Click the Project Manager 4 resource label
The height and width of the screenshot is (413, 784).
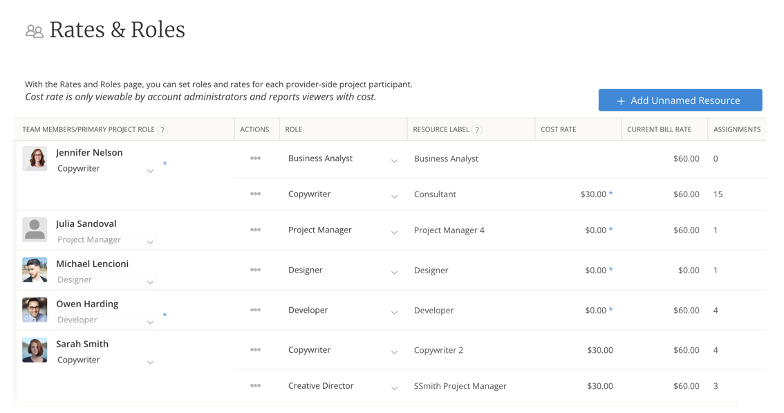point(449,230)
